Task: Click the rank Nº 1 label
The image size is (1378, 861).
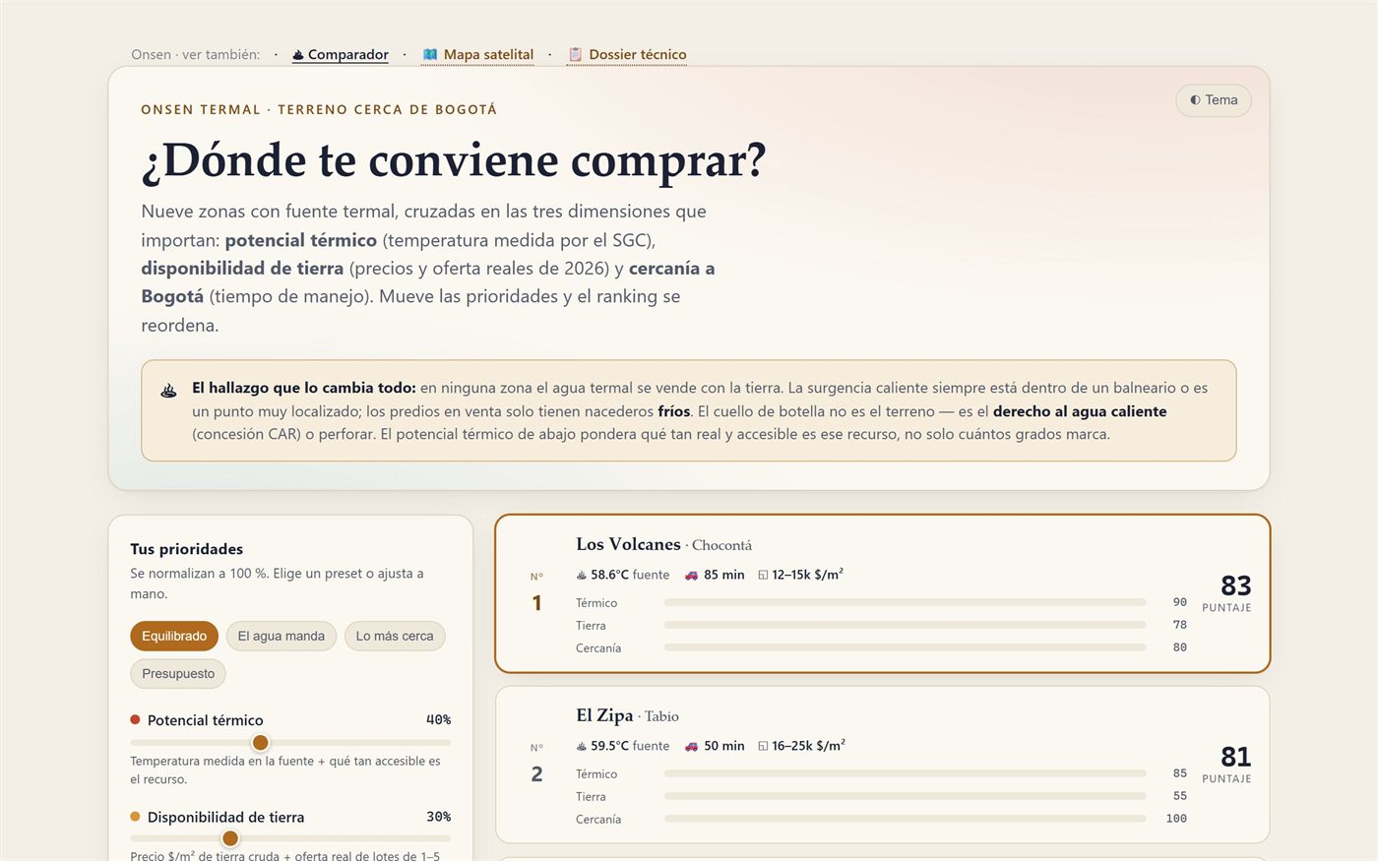Action: click(536, 593)
